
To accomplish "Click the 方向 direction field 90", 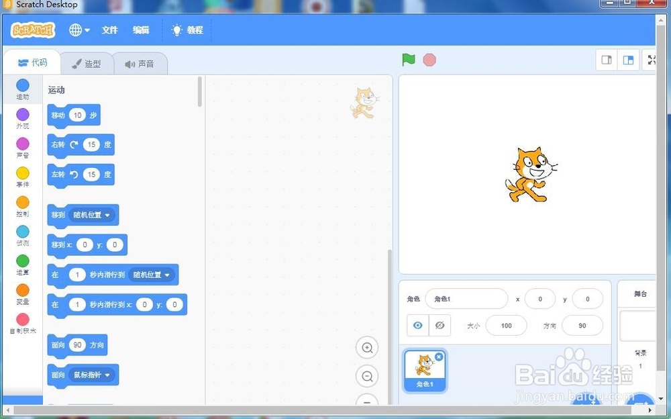I will 582,326.
